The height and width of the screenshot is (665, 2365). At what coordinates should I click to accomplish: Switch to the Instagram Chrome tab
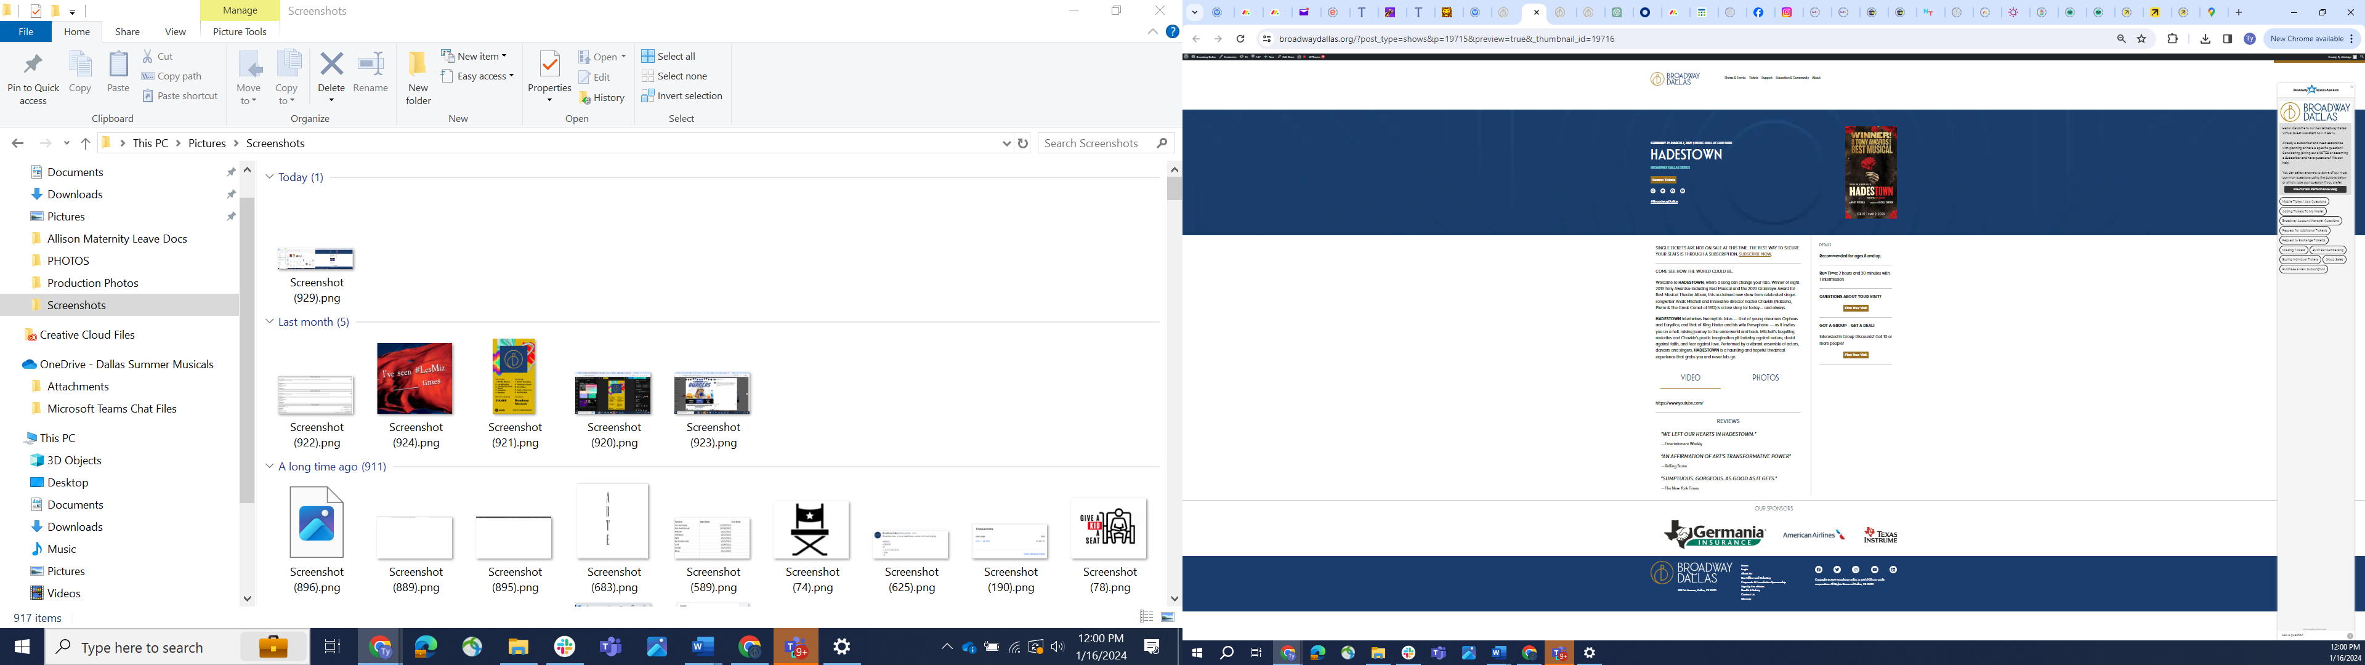(x=1787, y=12)
